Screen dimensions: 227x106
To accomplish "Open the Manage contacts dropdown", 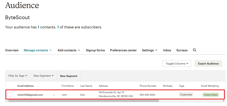I will click(x=37, y=50).
